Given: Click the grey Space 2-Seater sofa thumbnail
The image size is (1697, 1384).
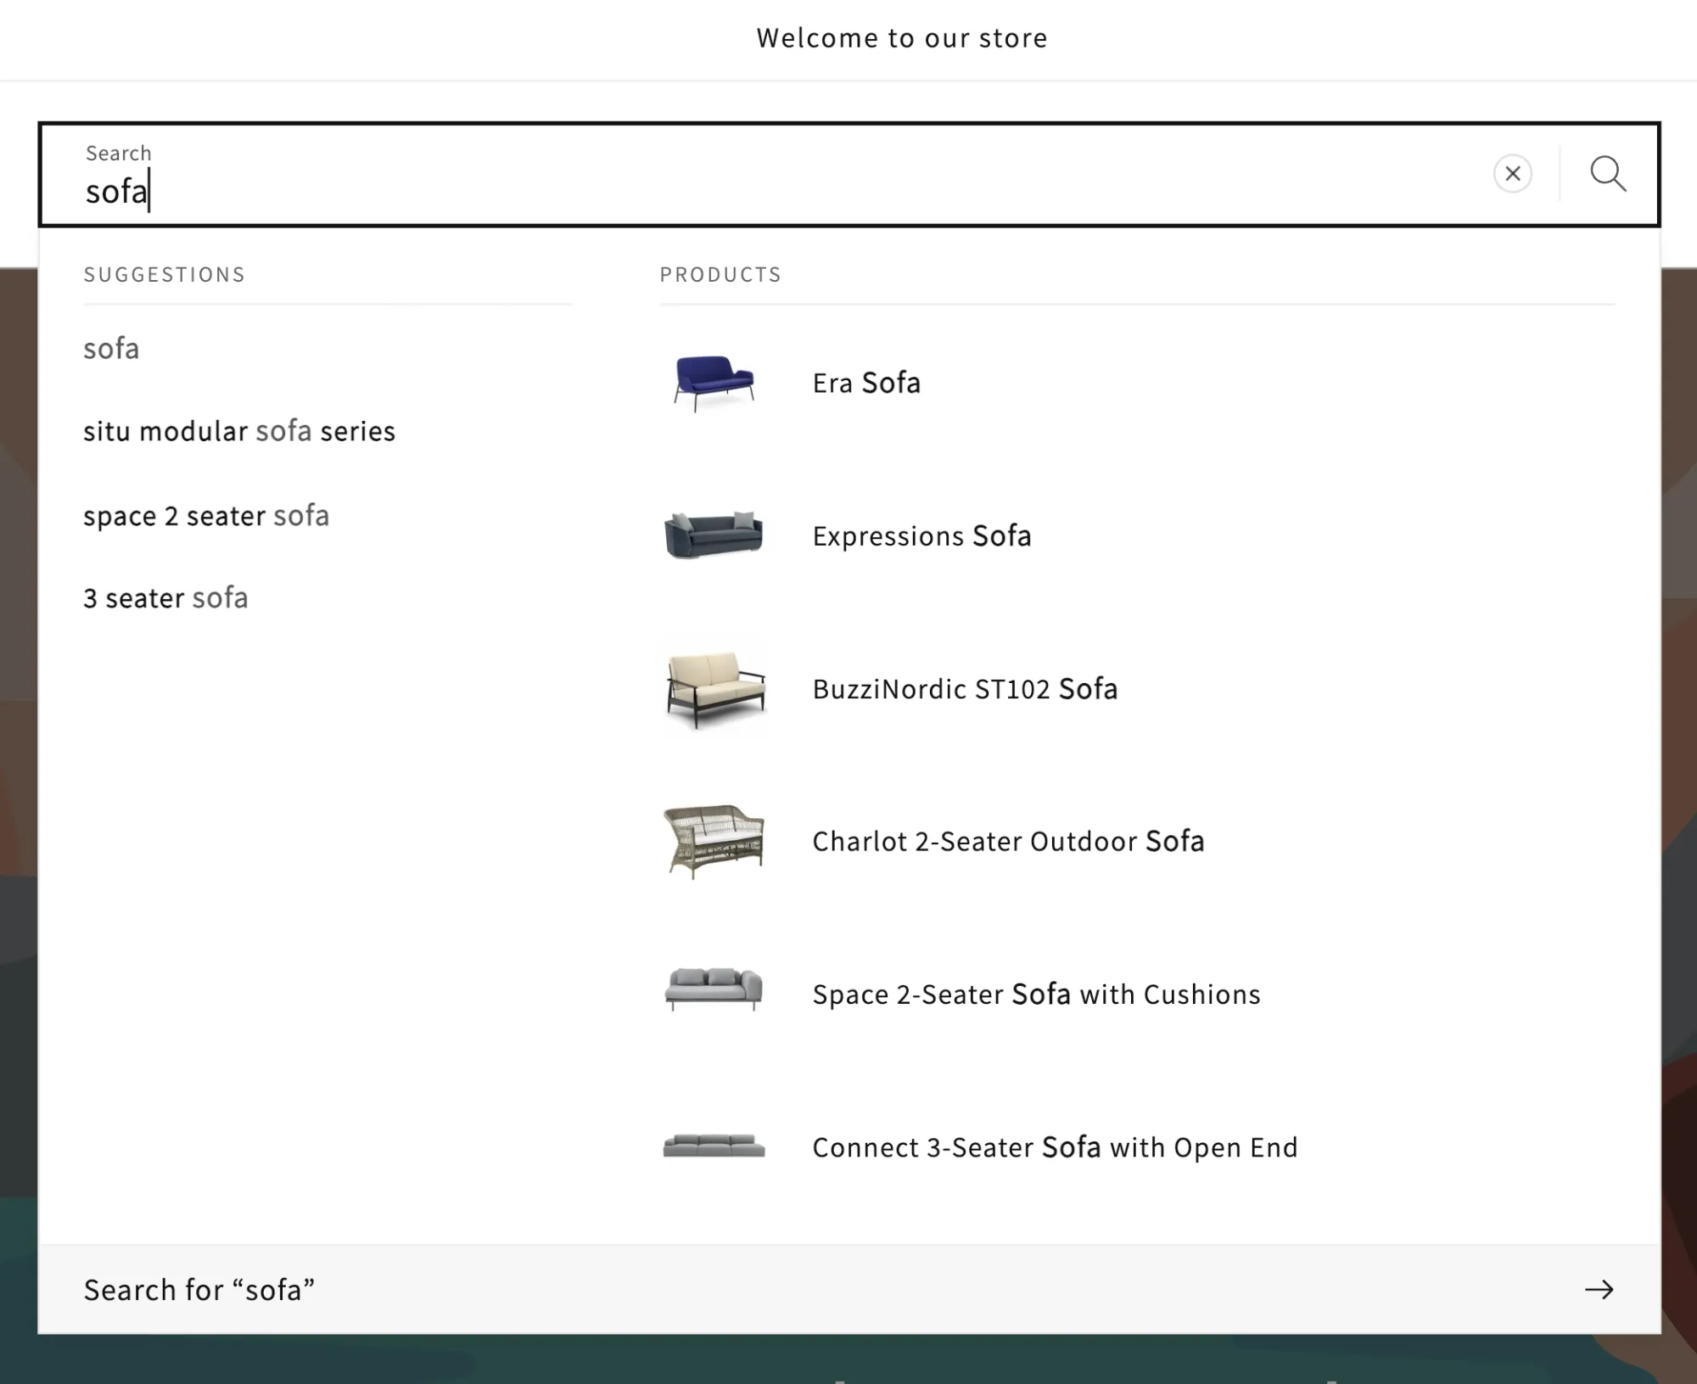Looking at the screenshot, I should [714, 990].
